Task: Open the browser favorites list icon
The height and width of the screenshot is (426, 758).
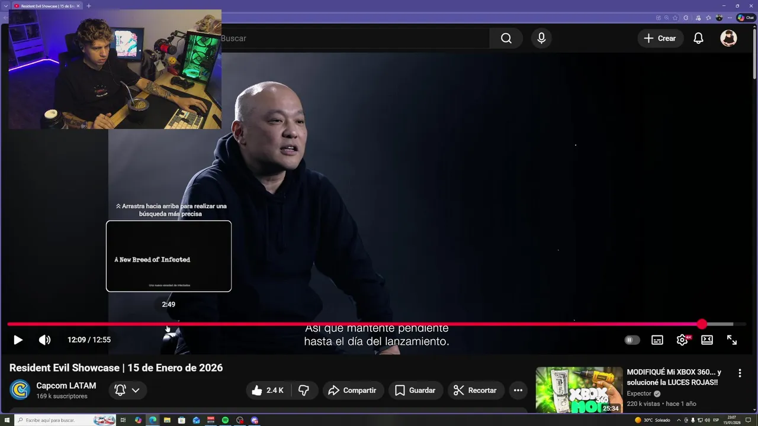Action: click(x=708, y=18)
